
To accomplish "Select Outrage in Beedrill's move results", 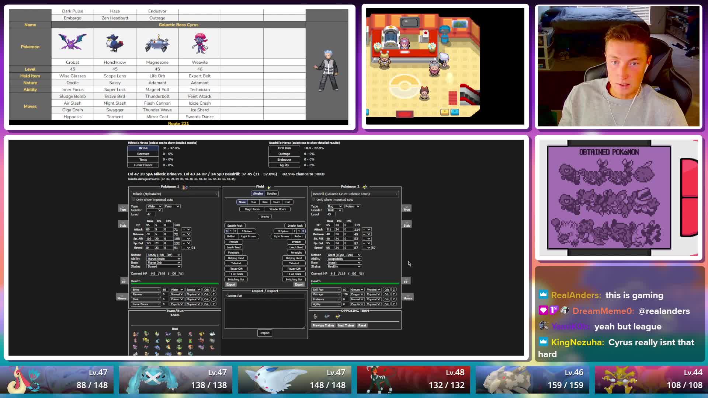I will (x=284, y=154).
